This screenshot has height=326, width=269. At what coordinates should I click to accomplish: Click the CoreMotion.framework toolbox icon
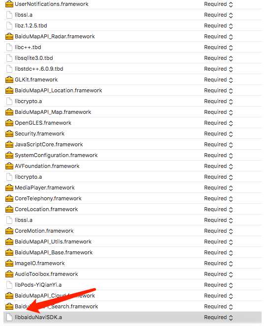coord(9,231)
